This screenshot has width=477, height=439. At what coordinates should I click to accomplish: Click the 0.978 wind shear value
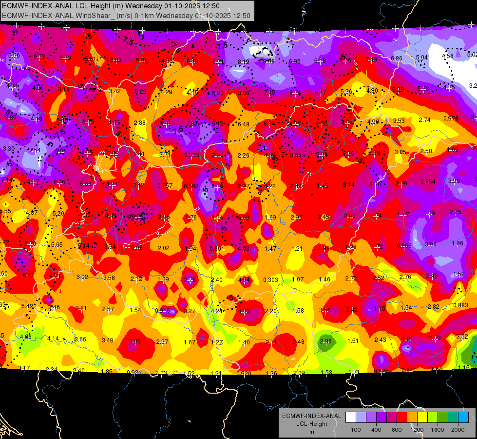coord(451,118)
